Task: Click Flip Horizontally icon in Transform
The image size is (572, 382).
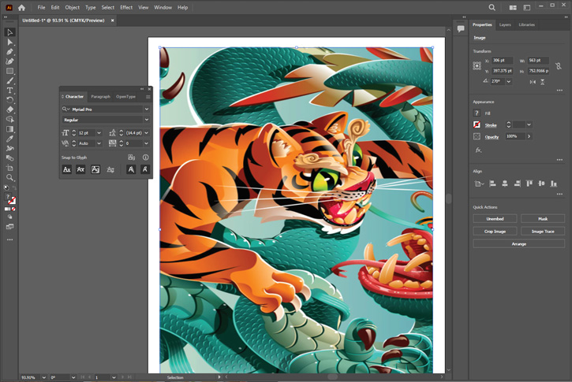Action: (x=533, y=82)
